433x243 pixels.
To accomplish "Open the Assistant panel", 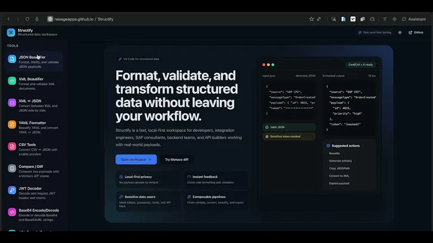I will [x=414, y=19].
